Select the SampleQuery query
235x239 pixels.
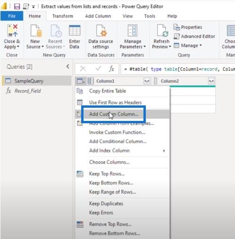pos(37,81)
